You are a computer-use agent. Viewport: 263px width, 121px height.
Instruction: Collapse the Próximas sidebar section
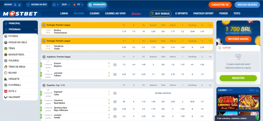click(35, 29)
